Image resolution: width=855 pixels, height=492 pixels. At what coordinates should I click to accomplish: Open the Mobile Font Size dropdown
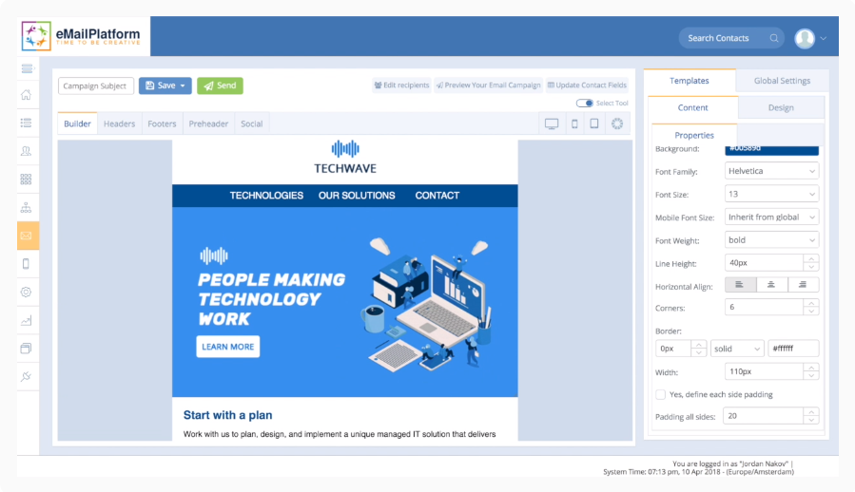click(771, 217)
